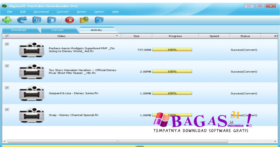Click Success(Convert) status of Gaspard & Lisa row

click(x=244, y=93)
